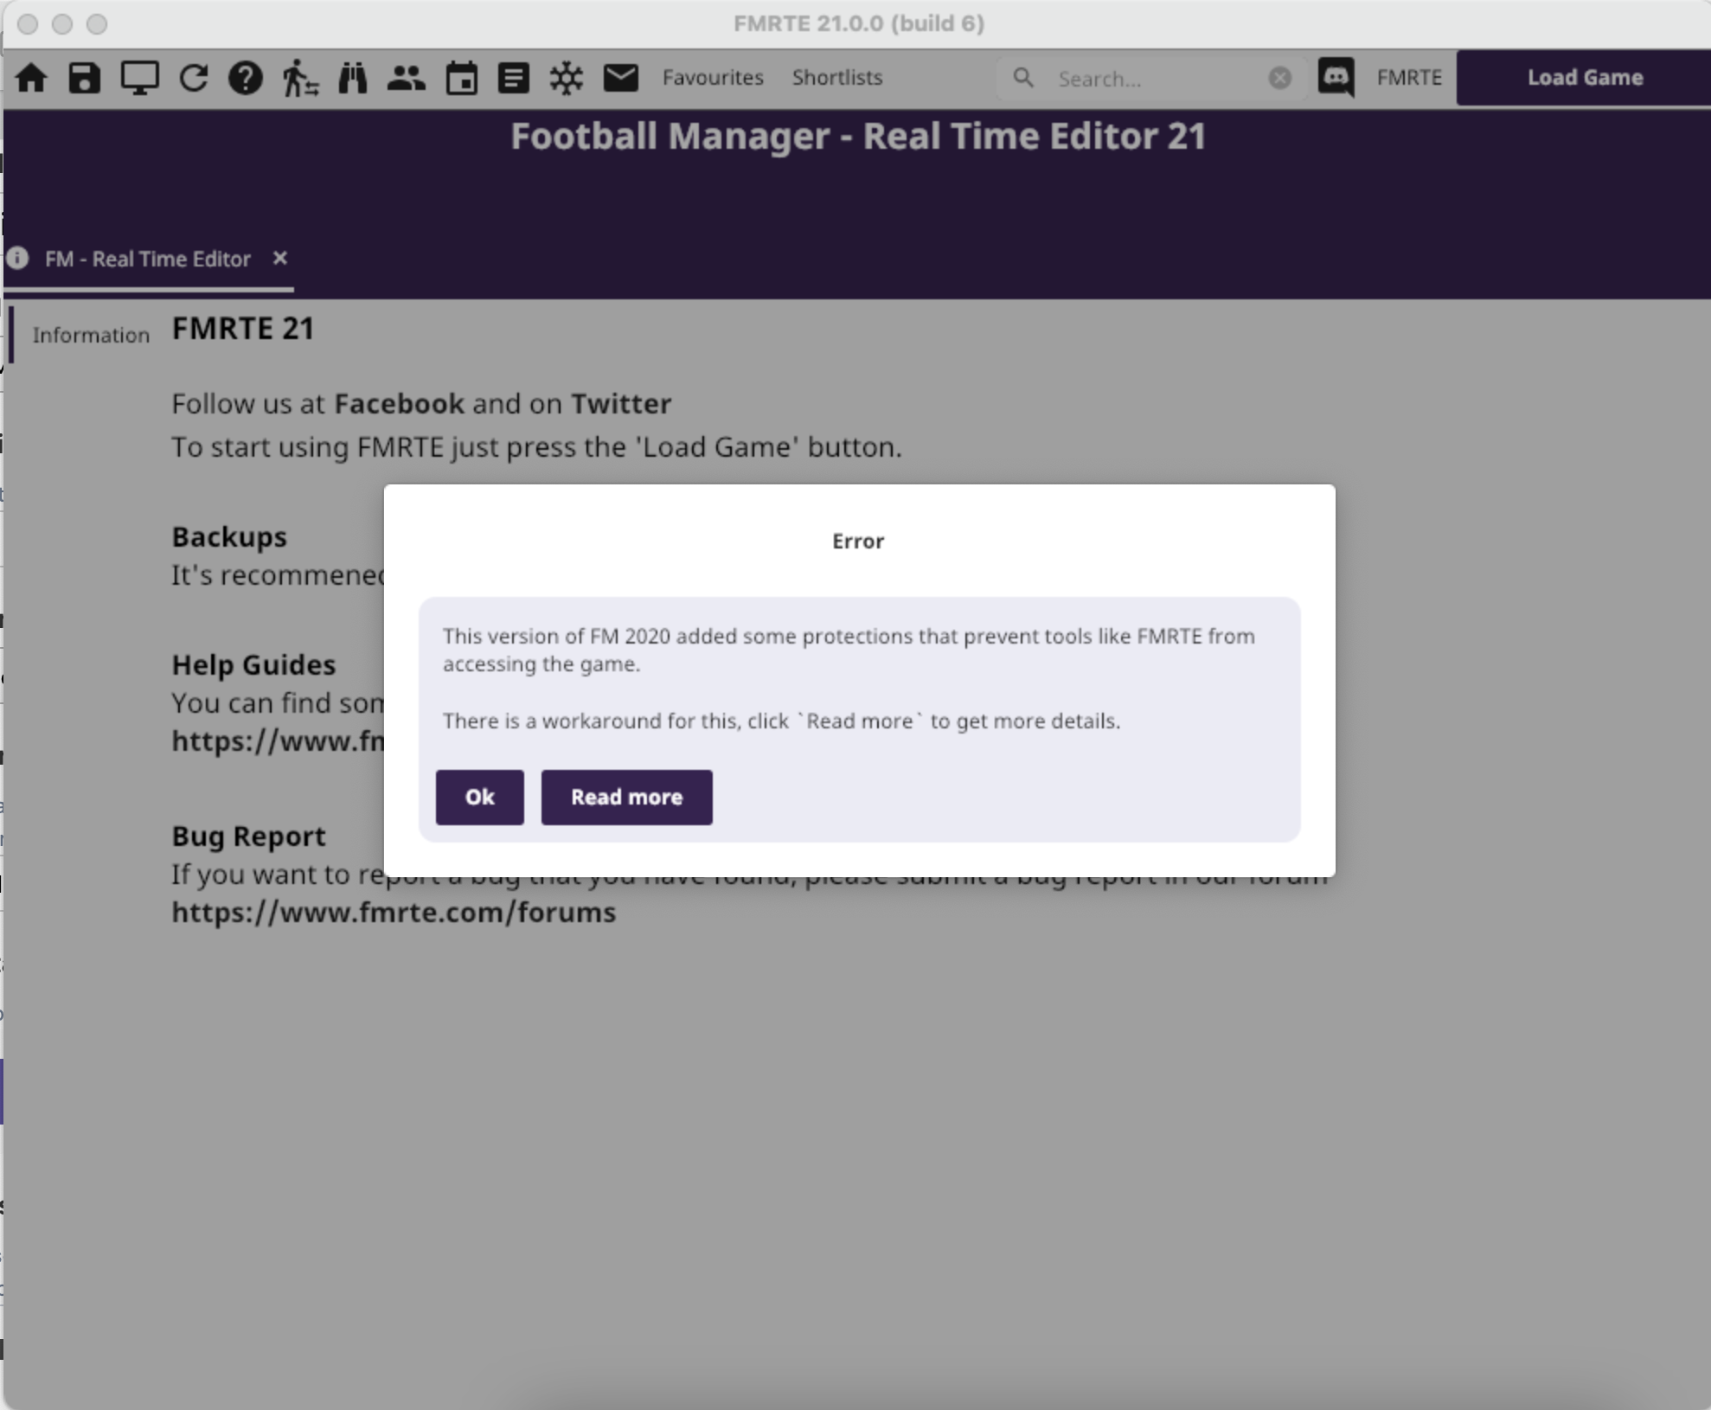Open the fmrte.com/forums link

(x=394, y=913)
